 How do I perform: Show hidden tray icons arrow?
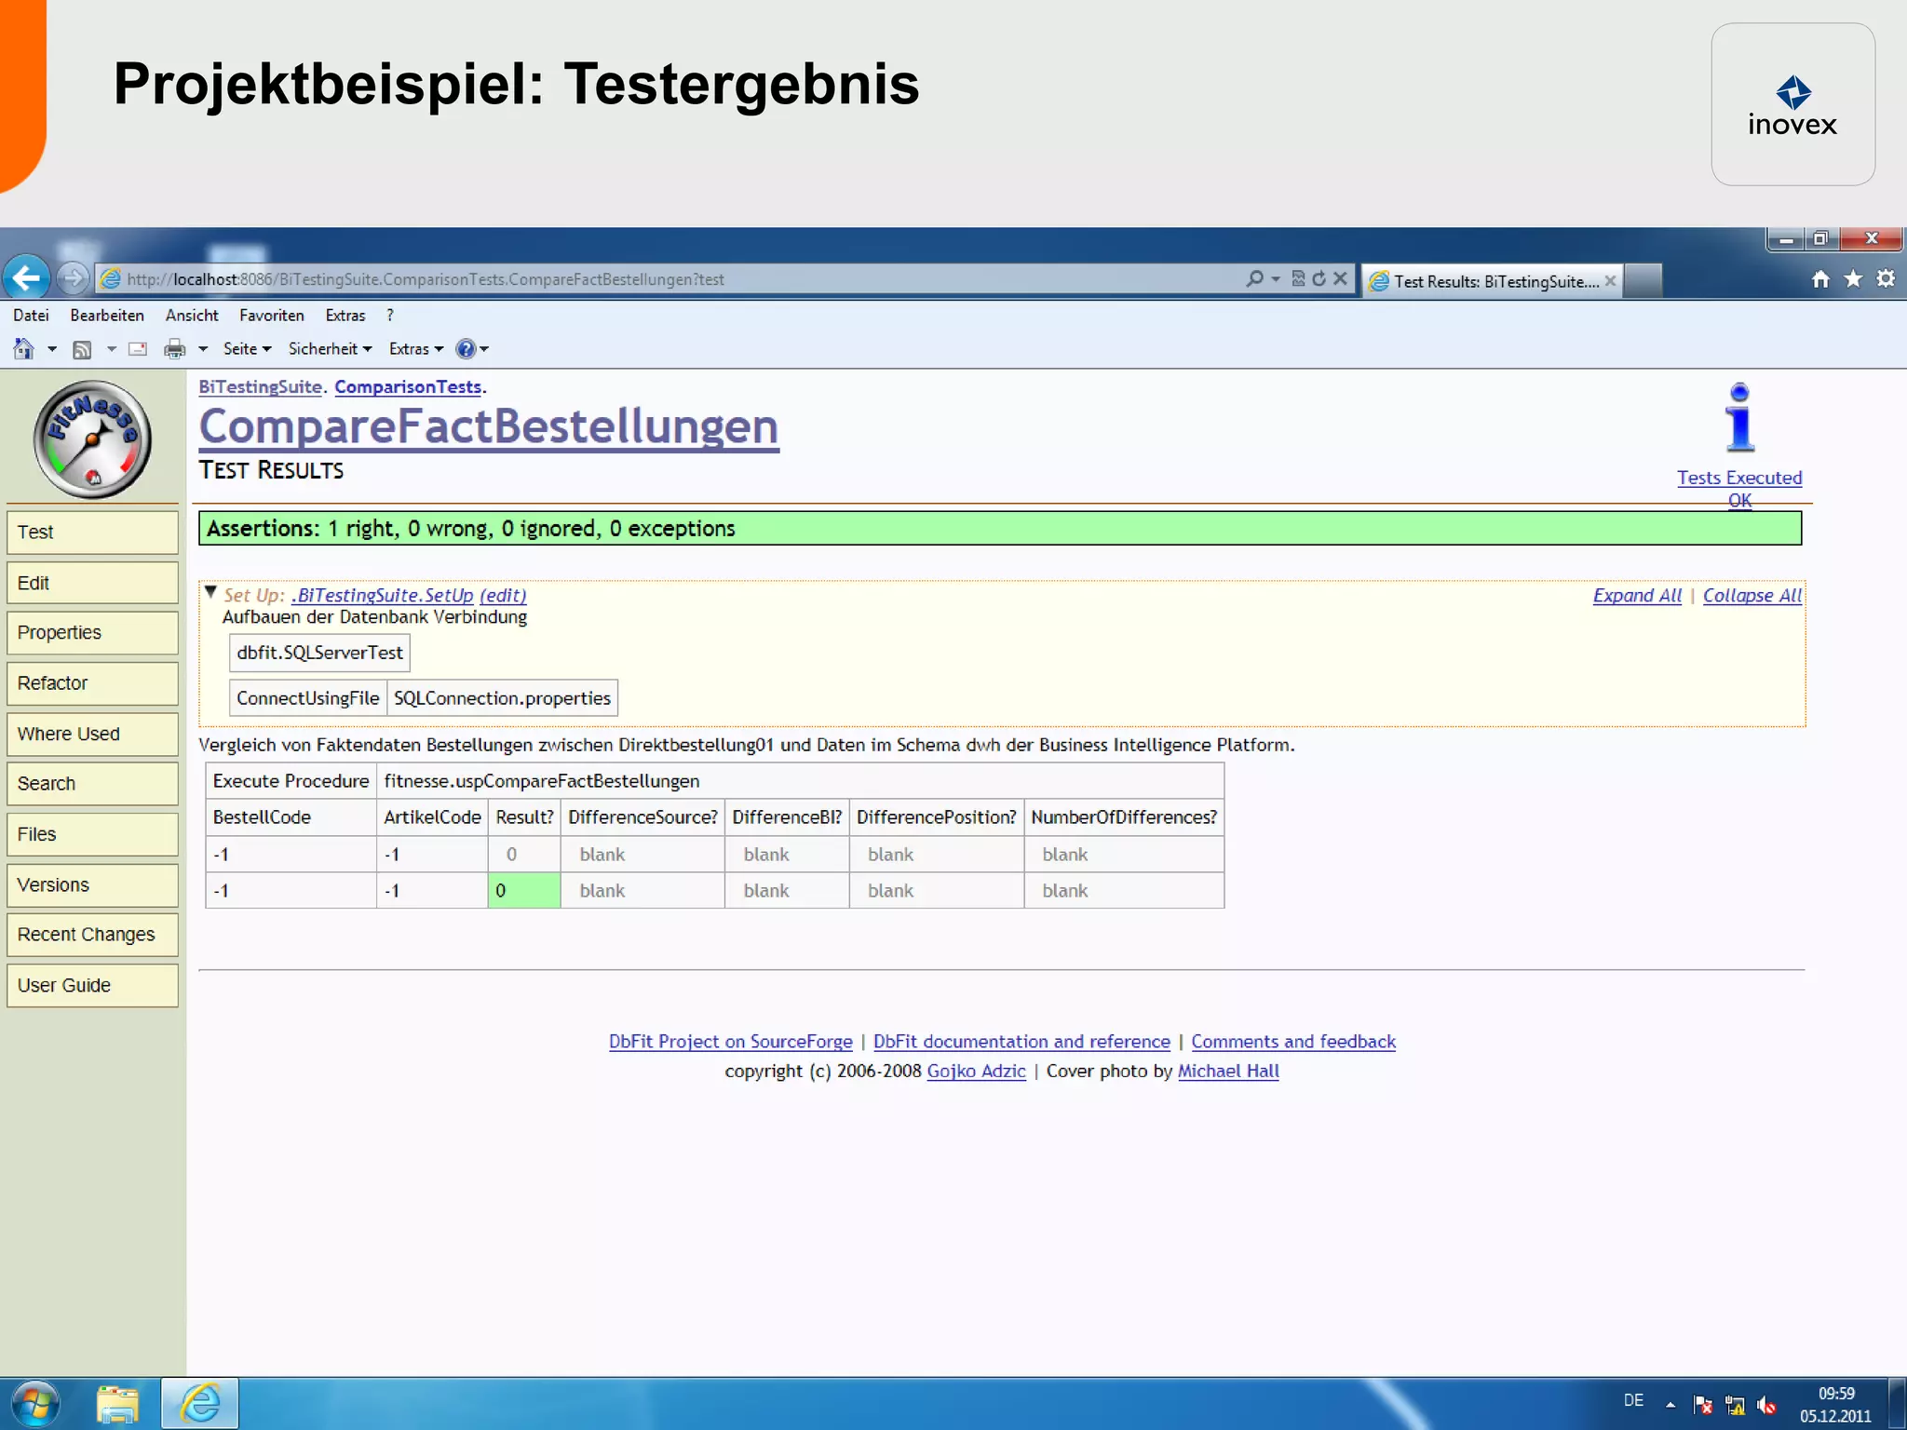click(1670, 1404)
